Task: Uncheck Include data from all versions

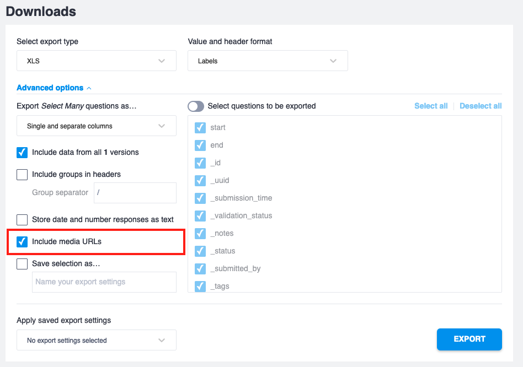Action: 22,153
